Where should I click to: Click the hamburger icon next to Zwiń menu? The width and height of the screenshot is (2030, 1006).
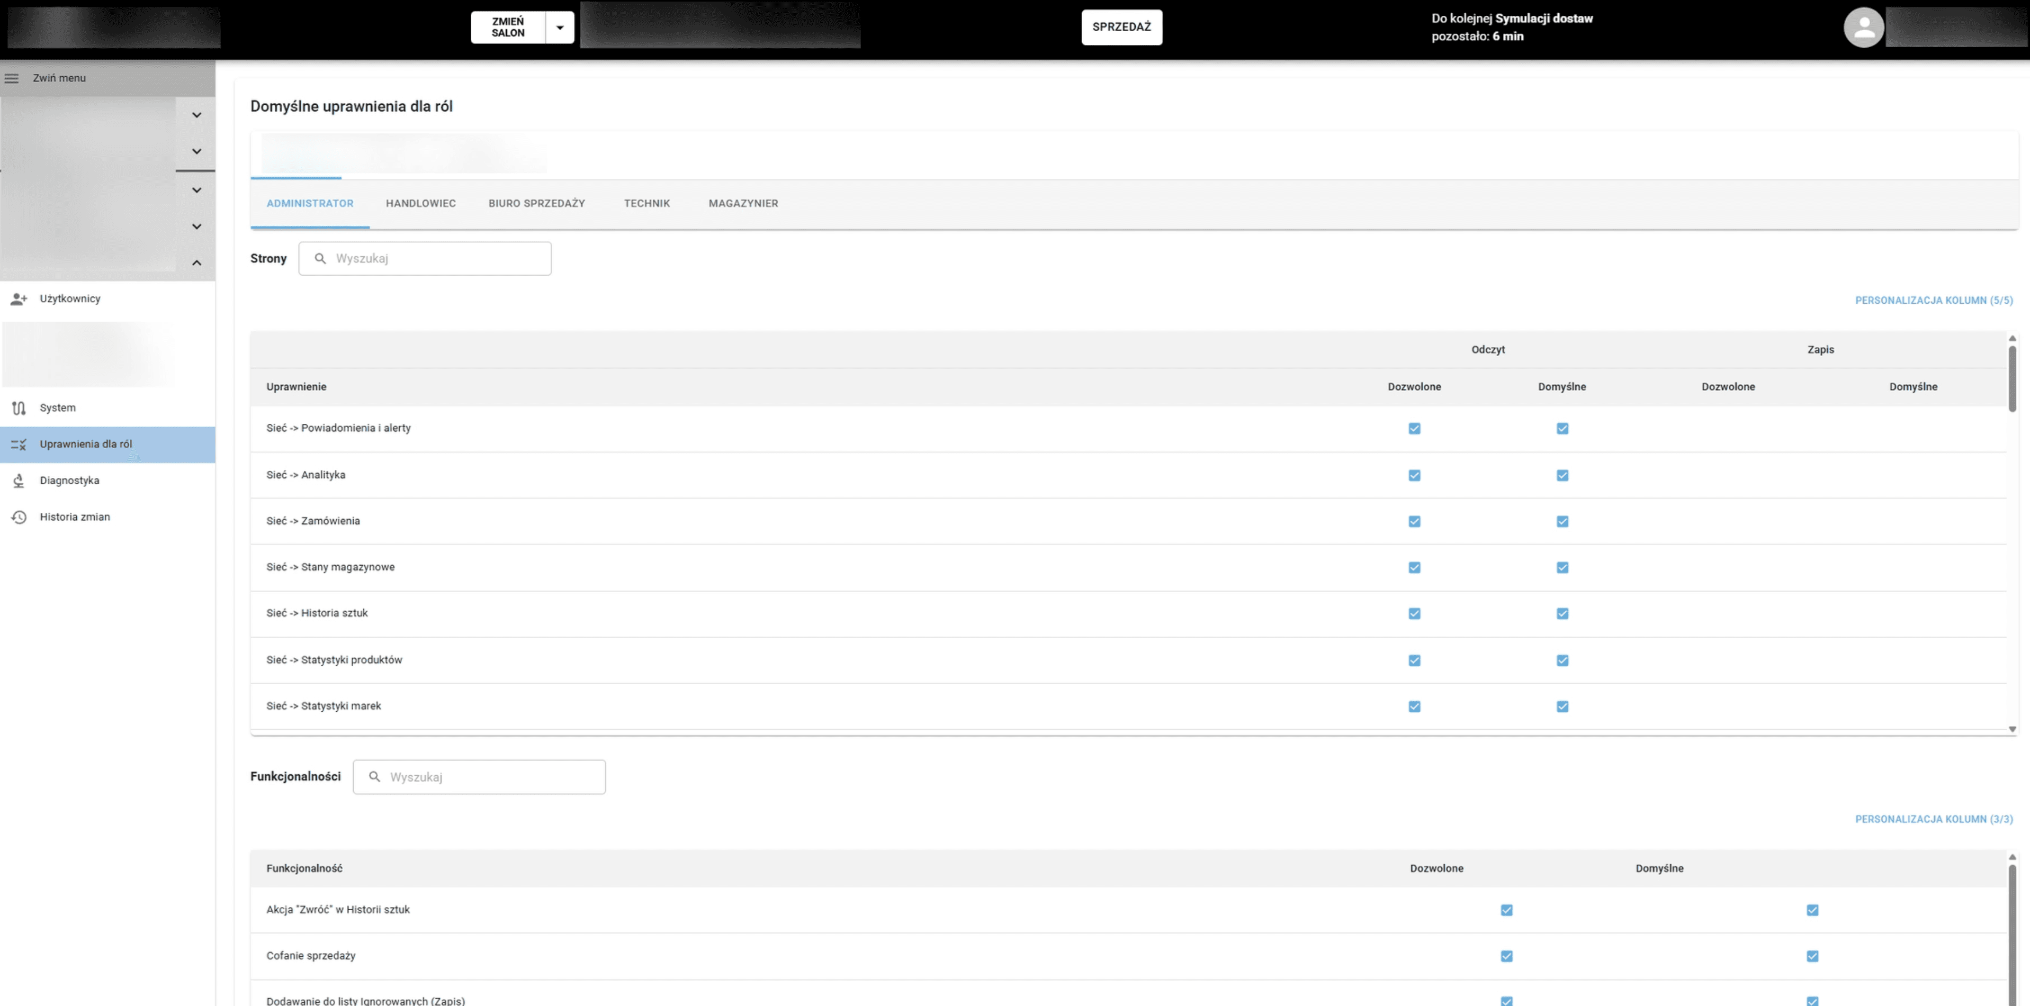coord(12,78)
